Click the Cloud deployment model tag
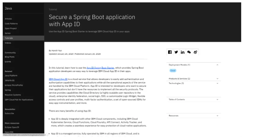The image size is (255, 138). pyautogui.click(x=173, y=70)
